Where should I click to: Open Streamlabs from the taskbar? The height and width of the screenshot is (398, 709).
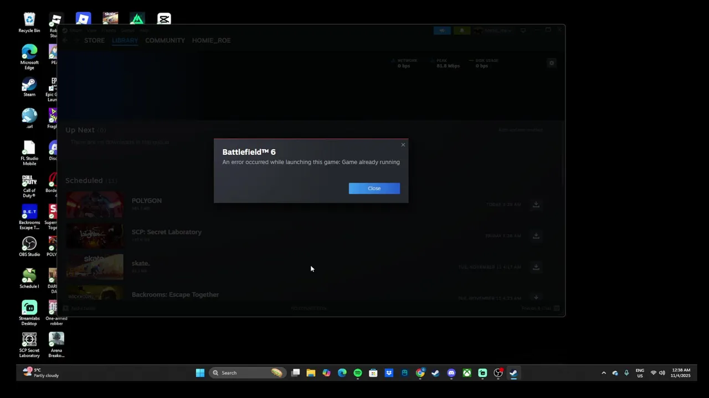click(482, 373)
